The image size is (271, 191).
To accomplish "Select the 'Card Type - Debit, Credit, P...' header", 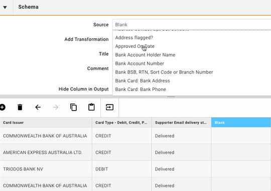I will 122,123.
